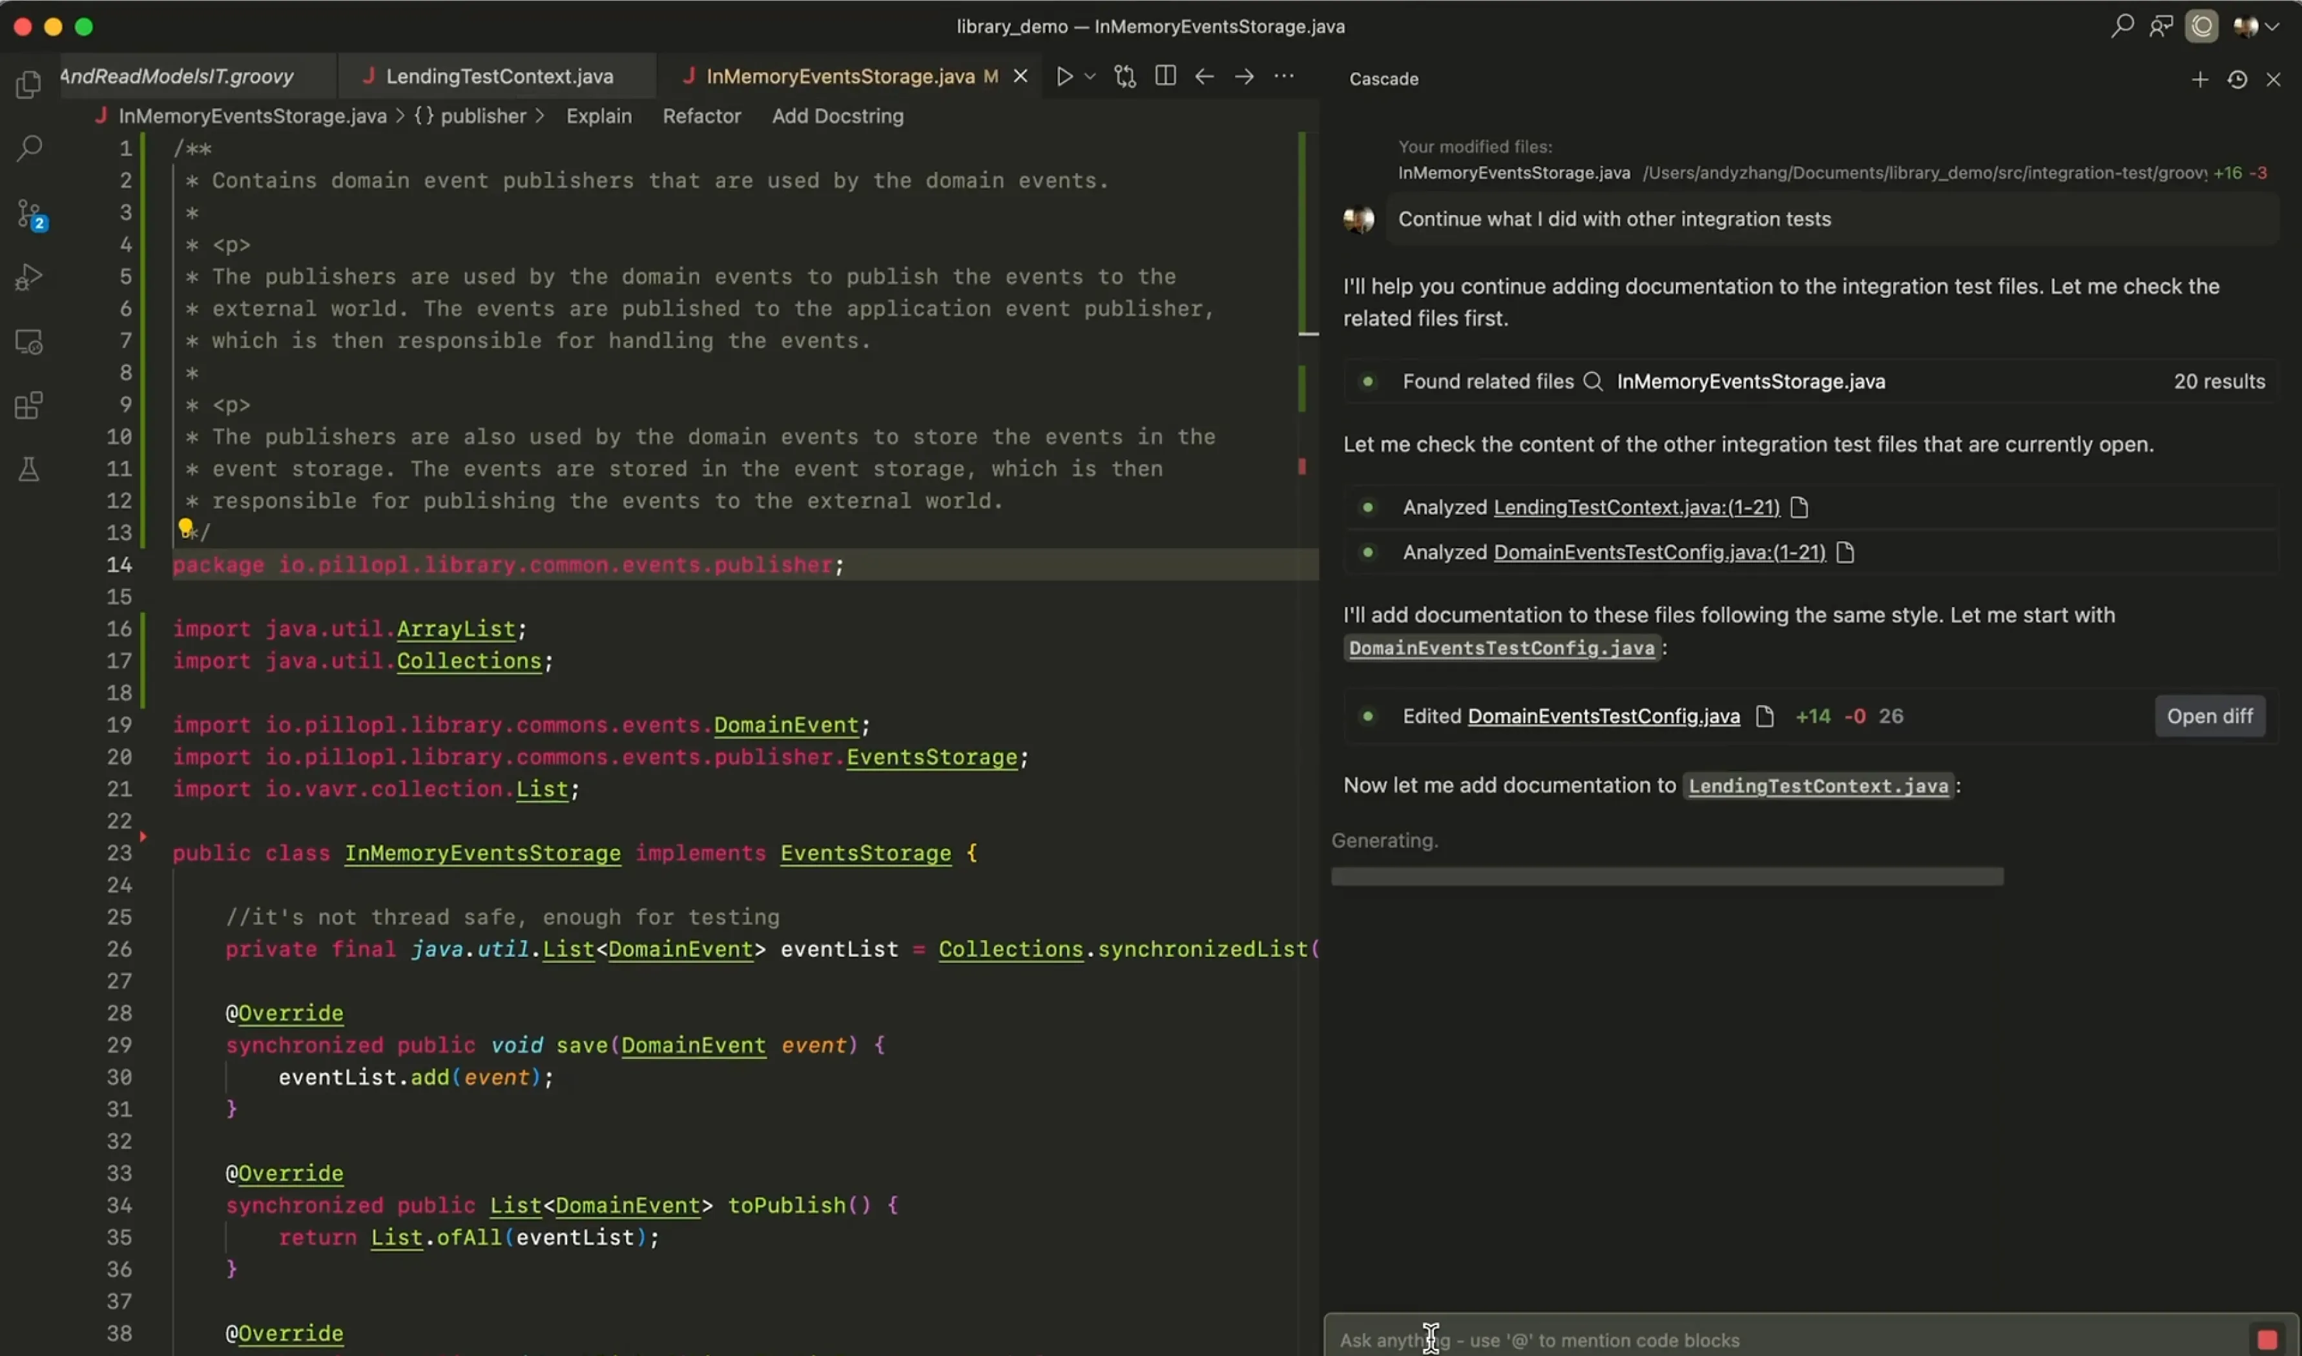Click the lightbulb code action icon
The height and width of the screenshot is (1356, 2302).
pos(185,528)
